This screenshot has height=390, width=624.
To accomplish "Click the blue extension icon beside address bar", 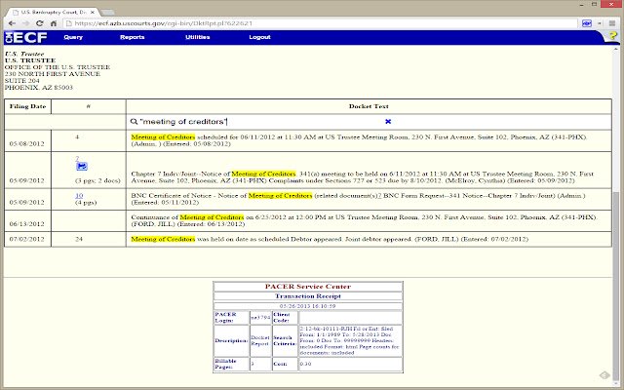I will pos(587,23).
